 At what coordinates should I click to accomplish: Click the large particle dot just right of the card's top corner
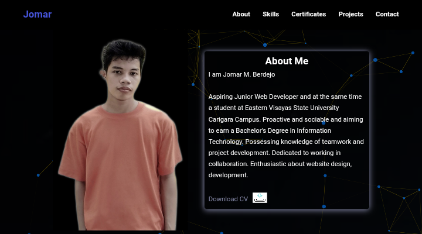pyautogui.click(x=375, y=60)
